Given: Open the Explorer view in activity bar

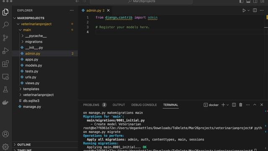Looking at the screenshot, I should pos(5,12).
